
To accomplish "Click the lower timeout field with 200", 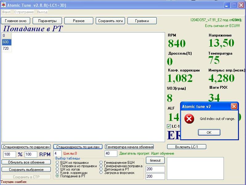I will point(155,176).
